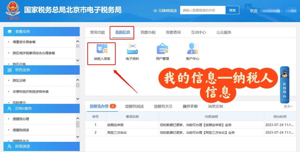
Task: Click the 政策速递 person icon
Action: (x=9, y=147)
